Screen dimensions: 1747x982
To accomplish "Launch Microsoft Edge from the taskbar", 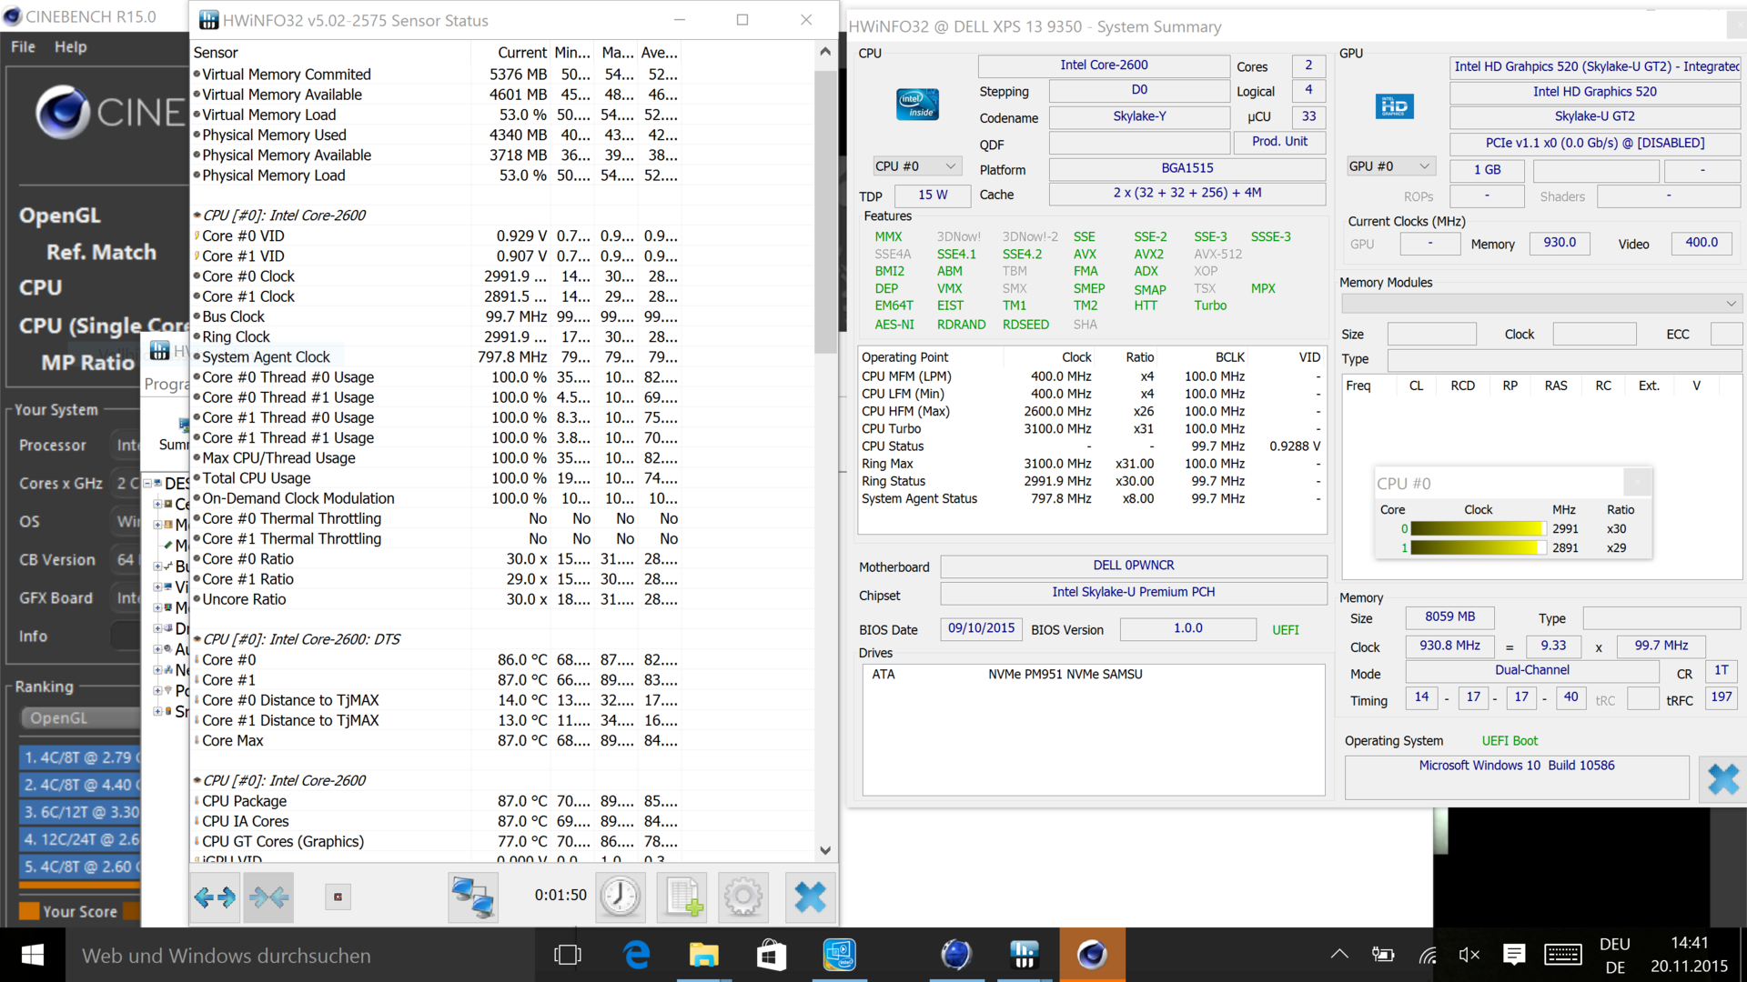I will tap(637, 955).
